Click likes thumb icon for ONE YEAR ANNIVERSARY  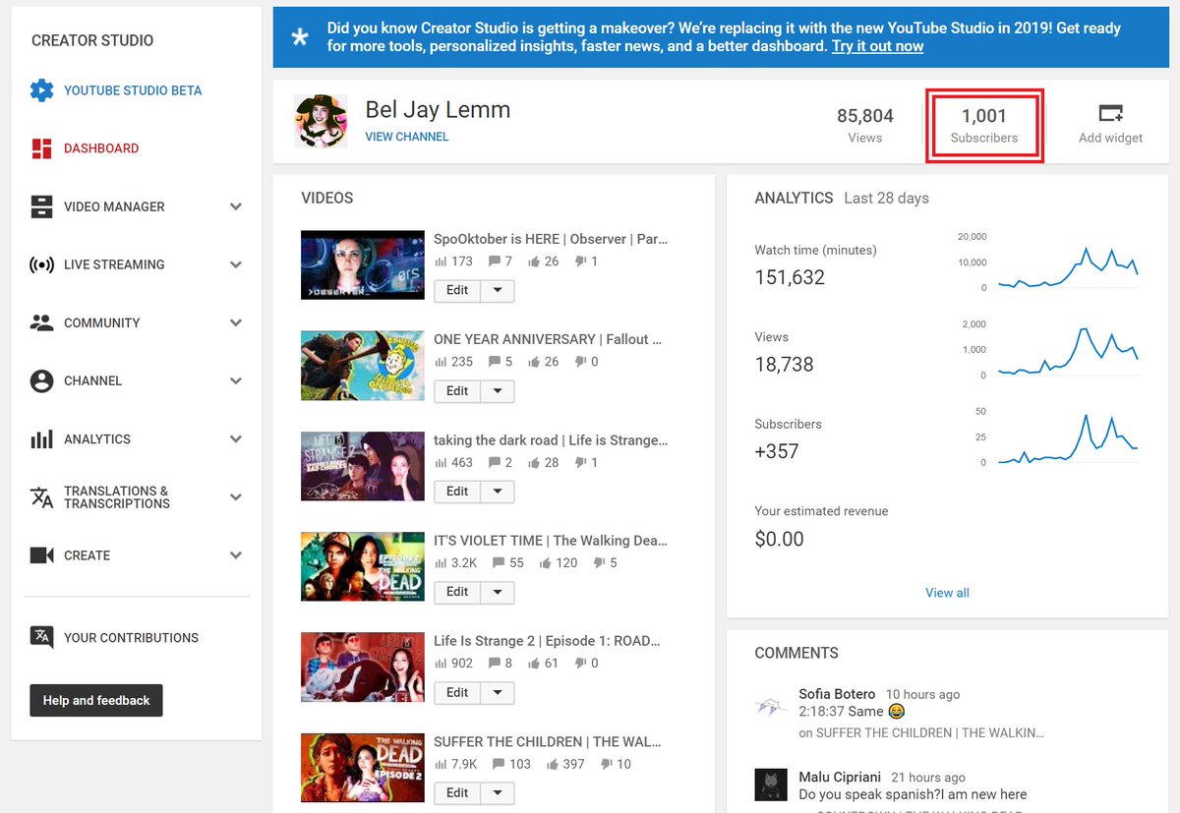pos(534,362)
